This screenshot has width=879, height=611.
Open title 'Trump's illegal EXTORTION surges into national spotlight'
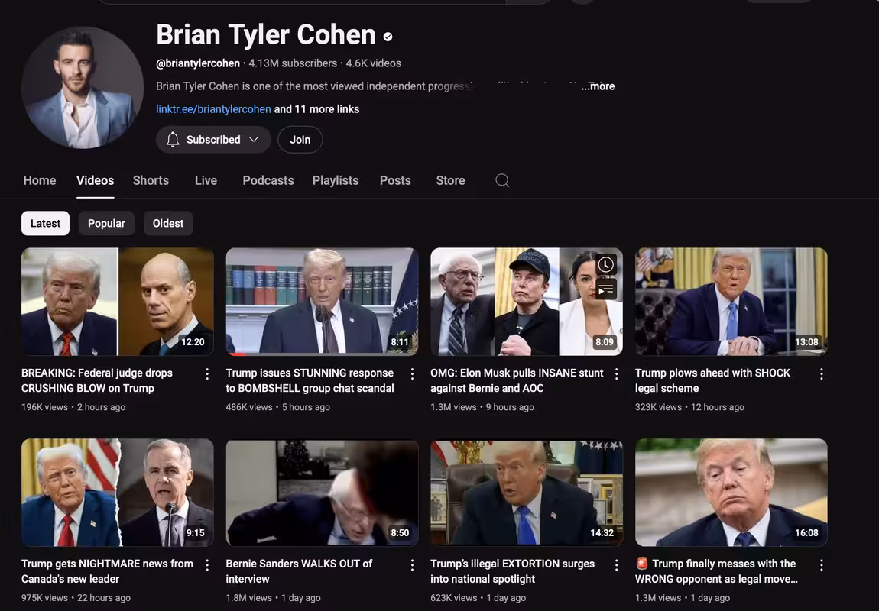[512, 572]
